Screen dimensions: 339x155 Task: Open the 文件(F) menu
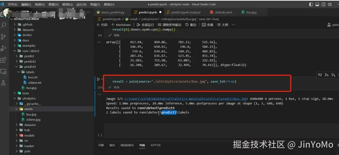click(x=13, y=4)
